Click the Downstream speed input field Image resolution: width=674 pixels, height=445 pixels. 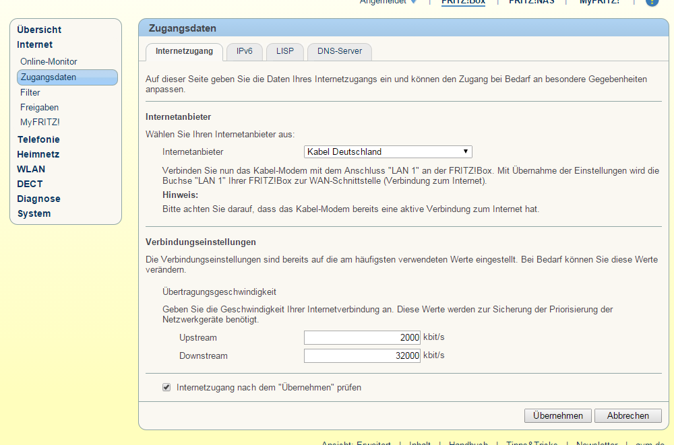tap(362, 355)
